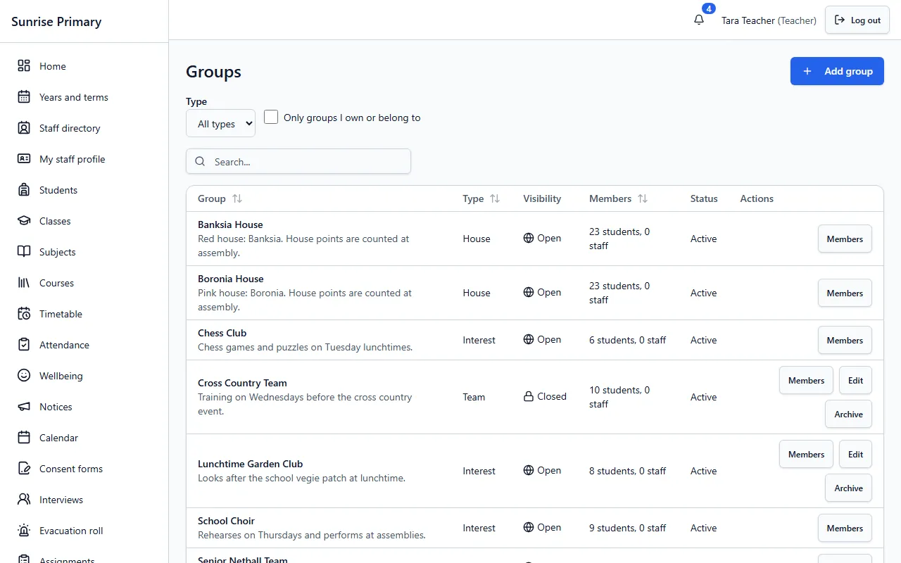Screen dimensions: 901x563
Task: Click the School Choir group name
Action: [226, 521]
